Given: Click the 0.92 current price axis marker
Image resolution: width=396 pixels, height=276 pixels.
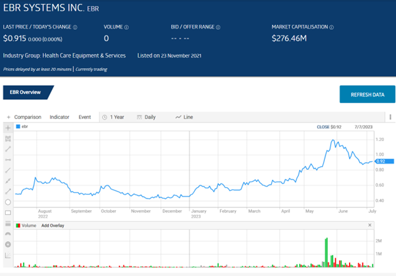Looking at the screenshot, I should (384, 161).
